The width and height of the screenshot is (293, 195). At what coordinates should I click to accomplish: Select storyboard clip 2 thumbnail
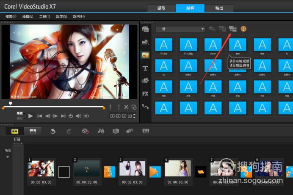(x=87, y=168)
